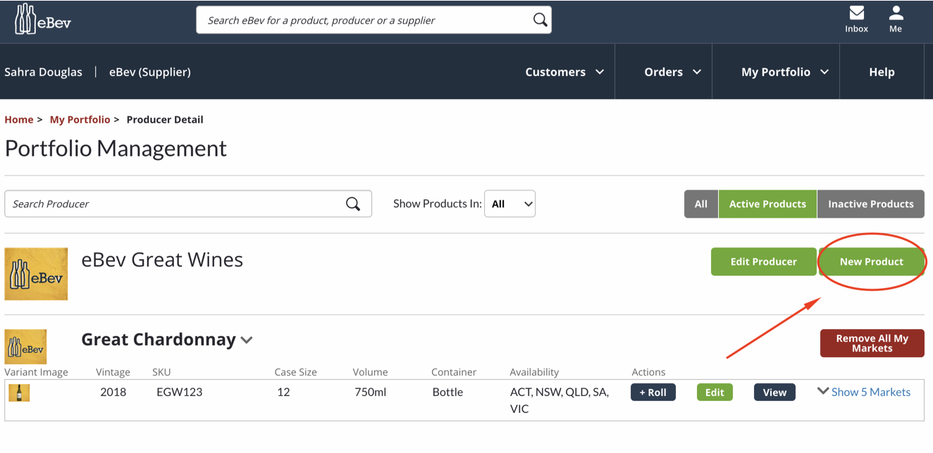Click the New Product button
Screen dimensions: 933x453
click(871, 261)
